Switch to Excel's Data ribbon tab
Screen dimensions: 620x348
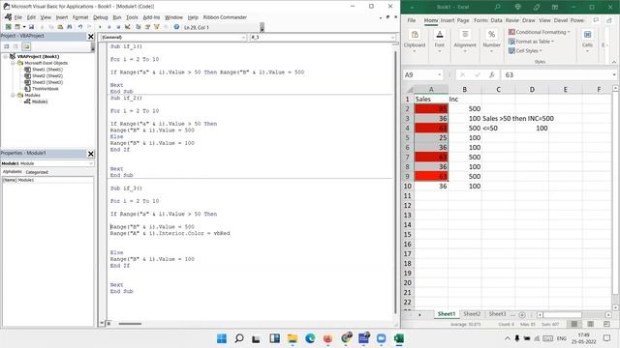(496, 20)
